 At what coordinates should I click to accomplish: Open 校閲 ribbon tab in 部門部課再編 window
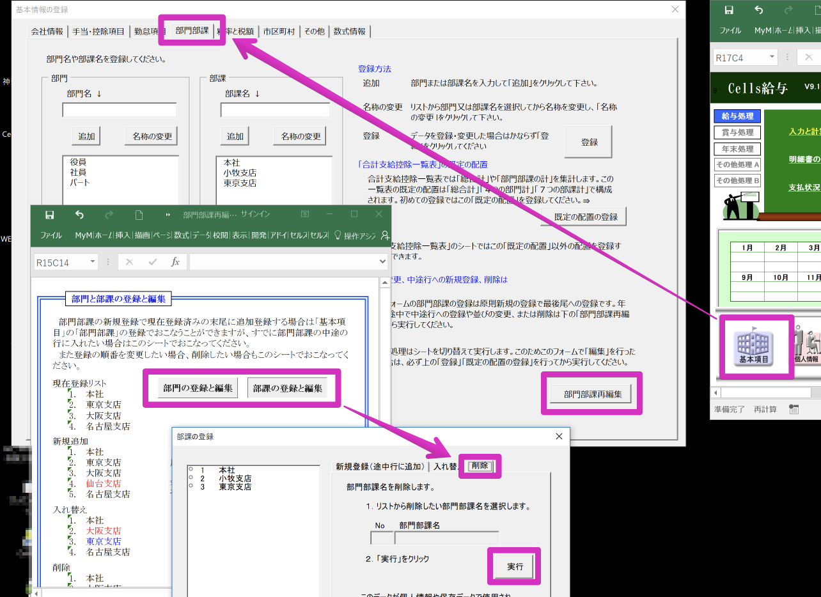tap(221, 235)
